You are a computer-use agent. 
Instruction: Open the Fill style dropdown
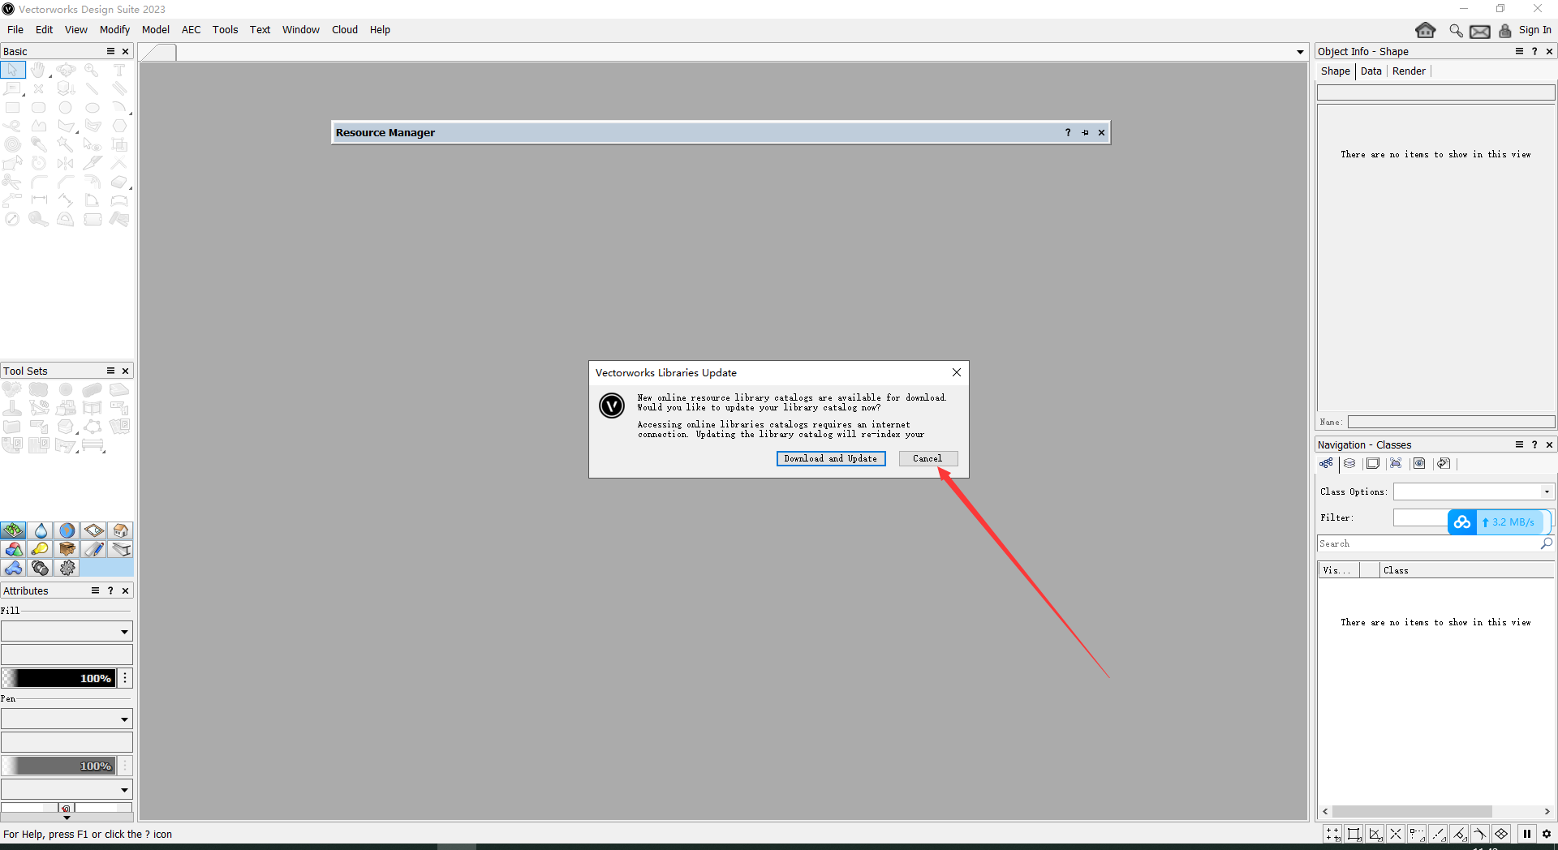[67, 632]
